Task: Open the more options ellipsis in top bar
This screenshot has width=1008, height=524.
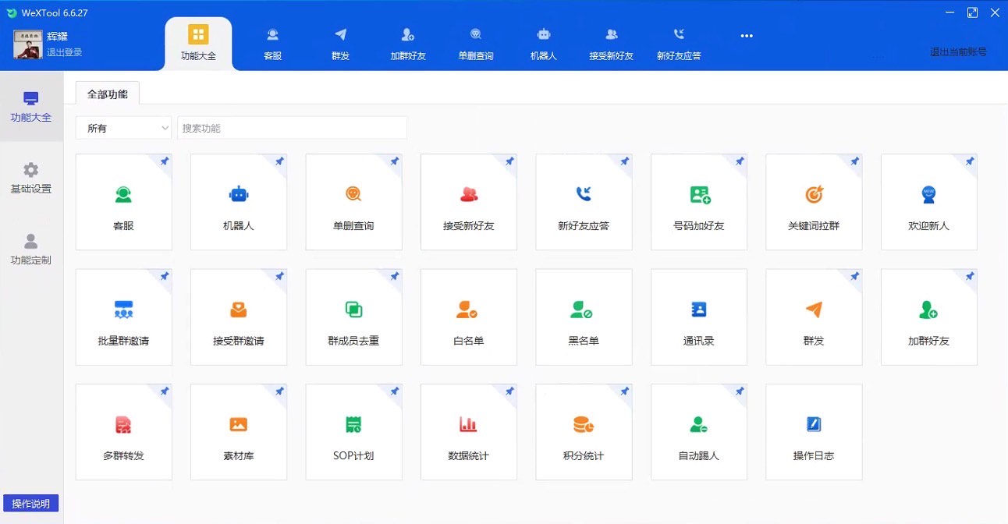Action: click(x=747, y=36)
